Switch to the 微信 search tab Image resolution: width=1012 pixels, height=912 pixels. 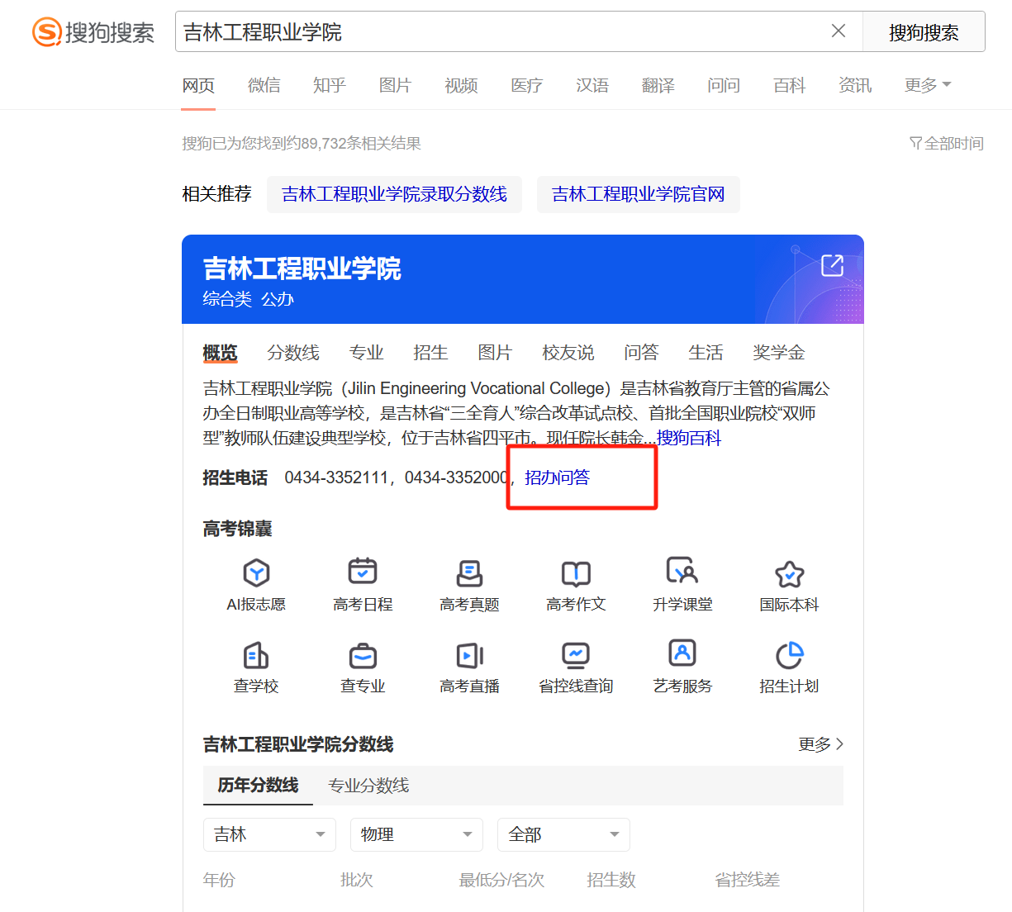pos(264,85)
